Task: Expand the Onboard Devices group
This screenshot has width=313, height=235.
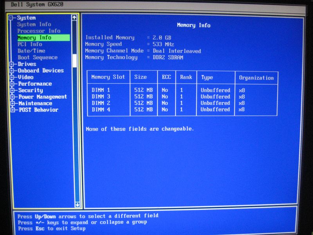Action: (x=12, y=71)
